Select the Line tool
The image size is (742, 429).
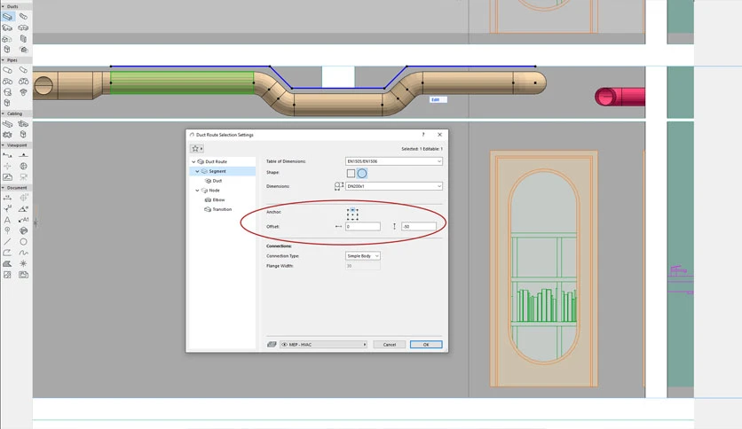coord(7,241)
